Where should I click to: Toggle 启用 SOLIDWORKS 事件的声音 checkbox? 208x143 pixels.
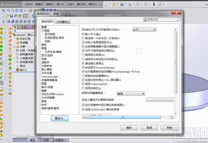[83, 109]
